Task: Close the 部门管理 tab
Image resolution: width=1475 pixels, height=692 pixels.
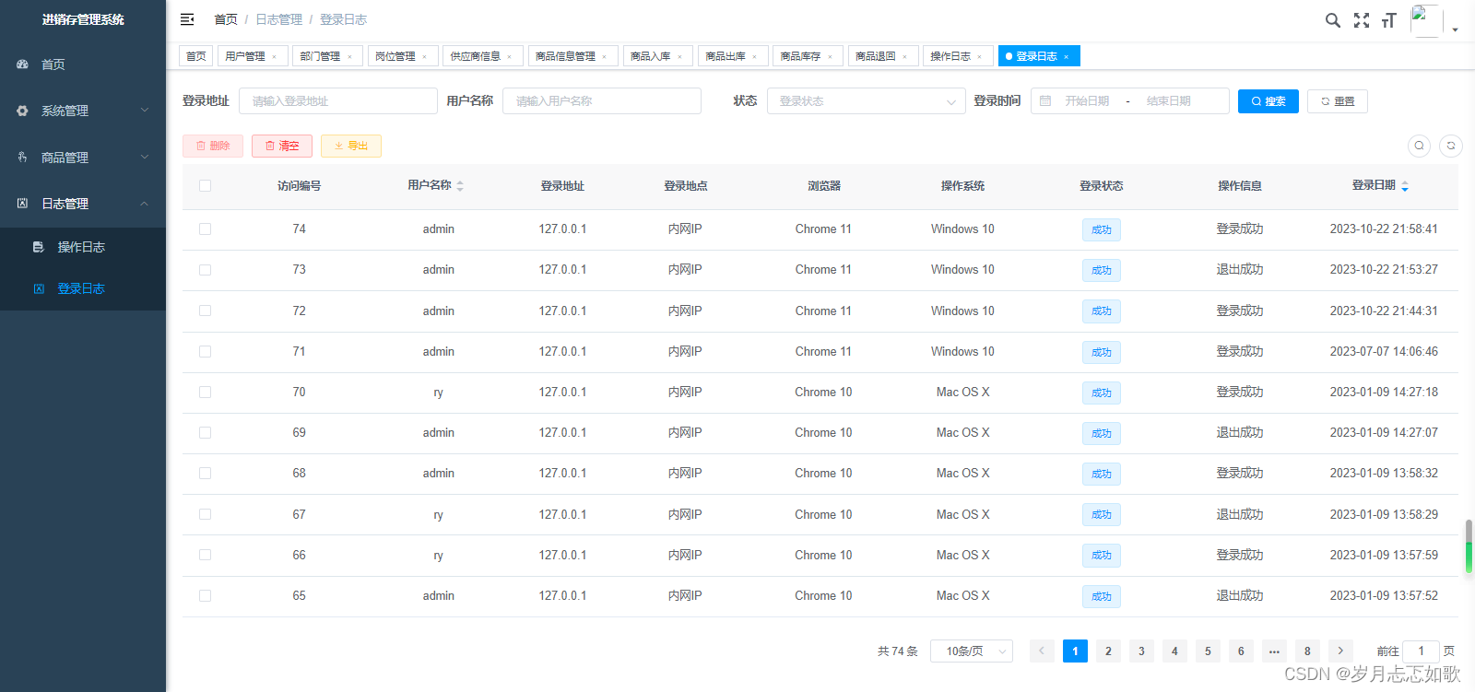Action: [x=349, y=57]
